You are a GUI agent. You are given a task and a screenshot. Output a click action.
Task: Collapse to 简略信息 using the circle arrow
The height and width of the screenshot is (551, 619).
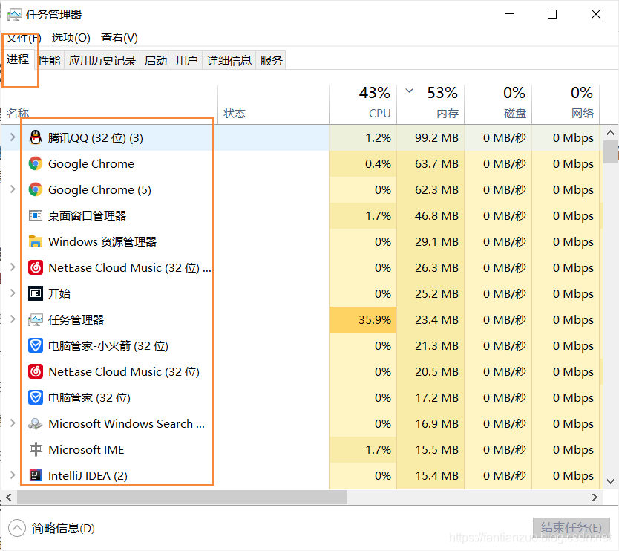point(17,528)
